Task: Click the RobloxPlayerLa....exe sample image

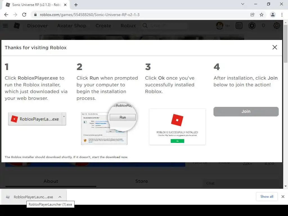Action: 37,119
